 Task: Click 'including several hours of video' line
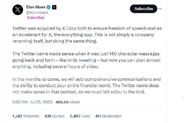pyautogui.click(x=56, y=67)
